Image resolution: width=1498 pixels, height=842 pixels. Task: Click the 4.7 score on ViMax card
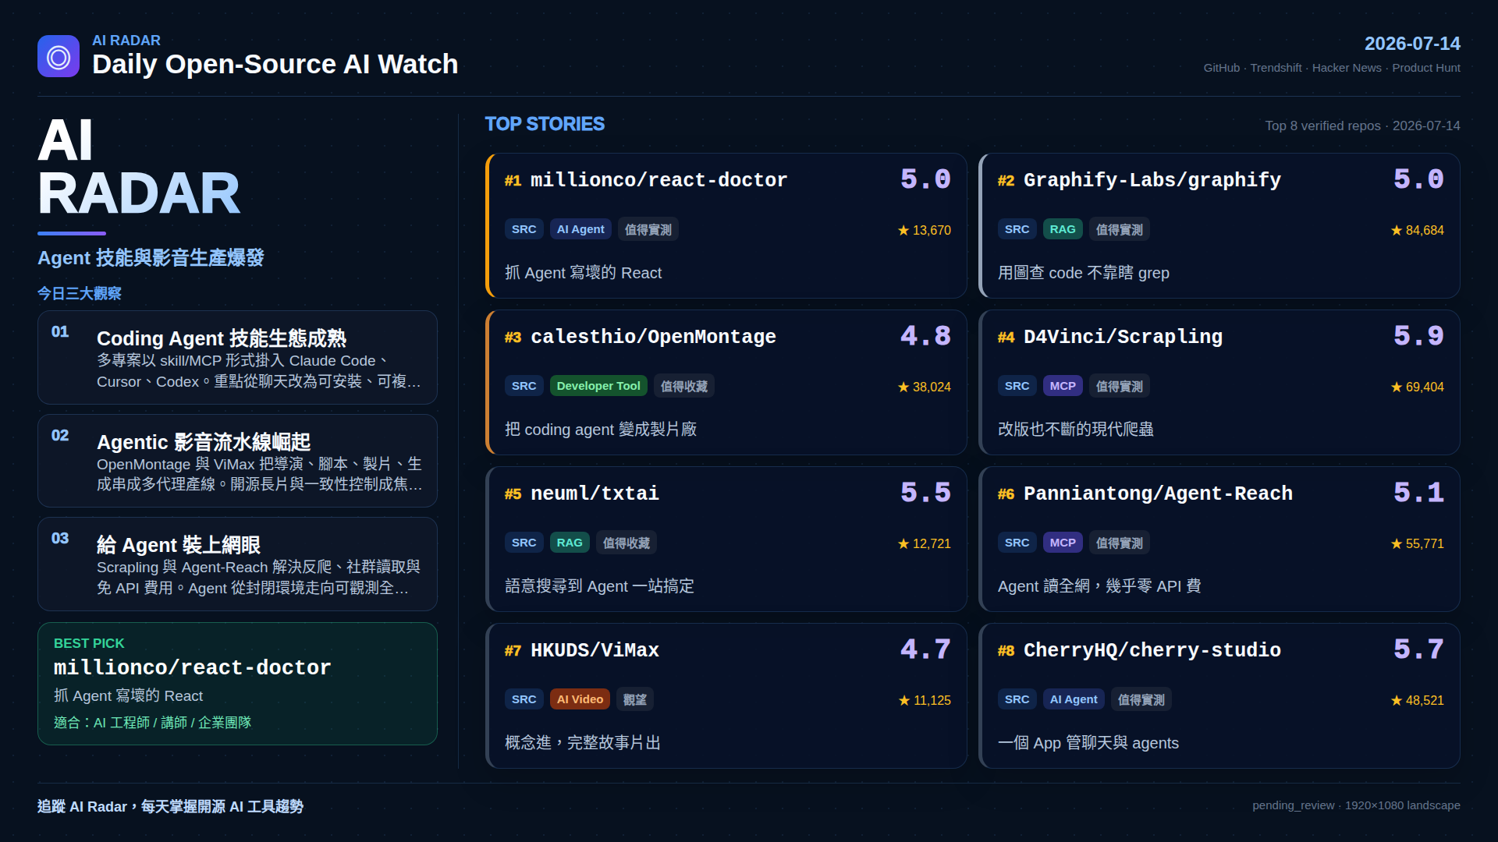pyautogui.click(x=925, y=649)
